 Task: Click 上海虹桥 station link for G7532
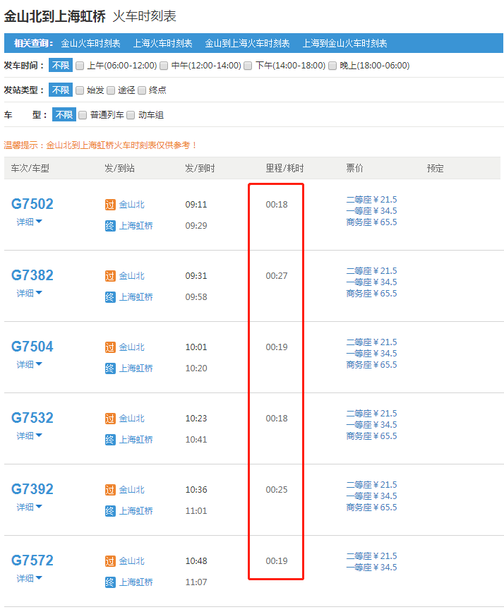(x=136, y=440)
